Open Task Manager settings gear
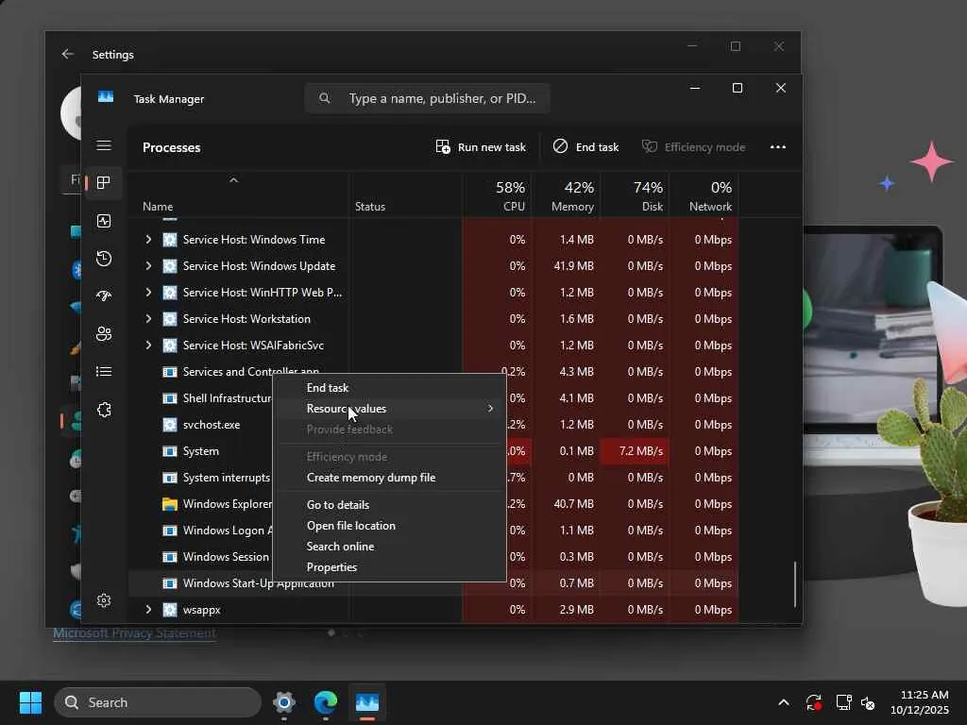The image size is (967, 725). (104, 600)
